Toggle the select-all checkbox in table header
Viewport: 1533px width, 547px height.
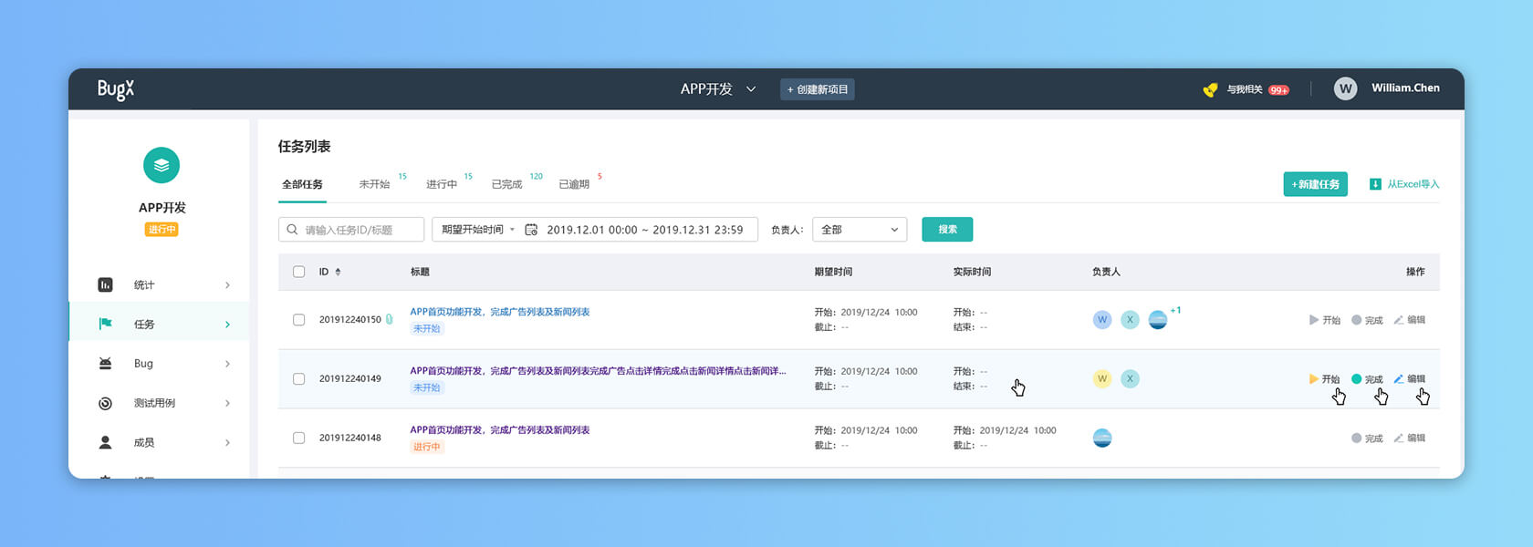click(298, 272)
